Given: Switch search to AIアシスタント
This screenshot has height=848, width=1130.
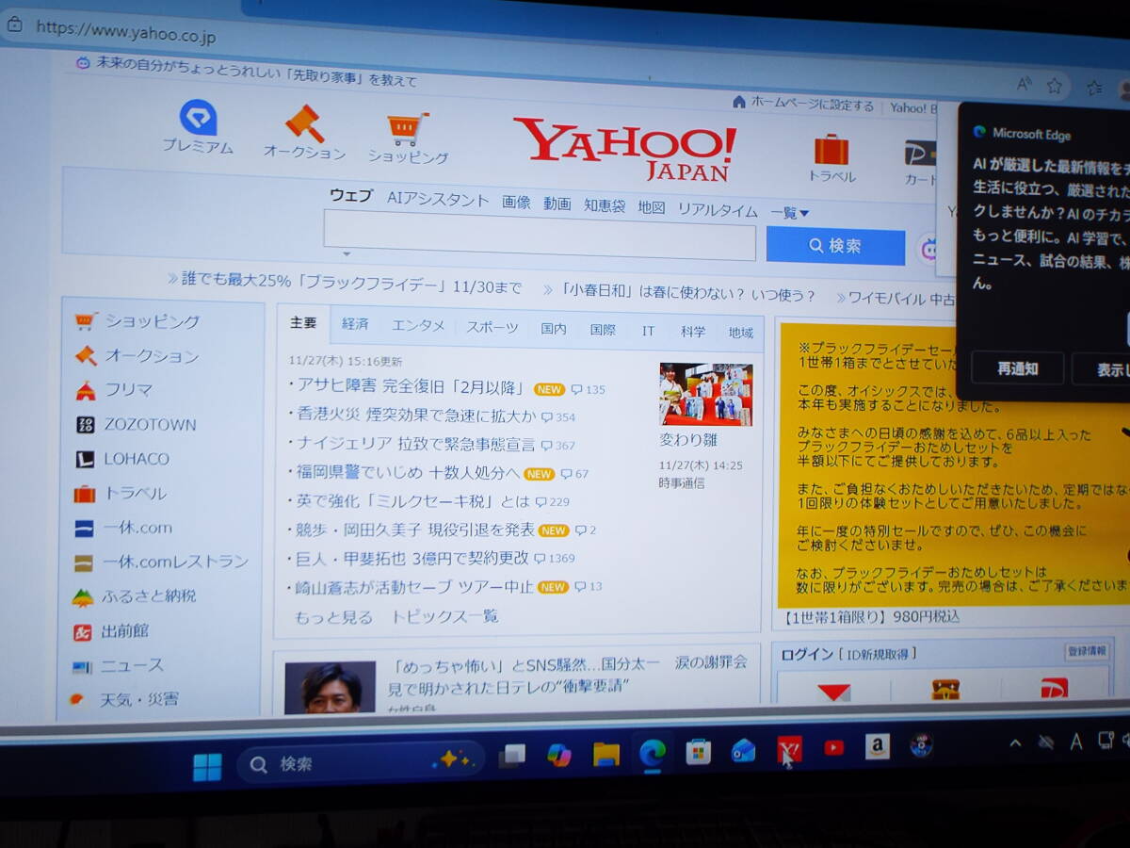Looking at the screenshot, I should tap(438, 199).
